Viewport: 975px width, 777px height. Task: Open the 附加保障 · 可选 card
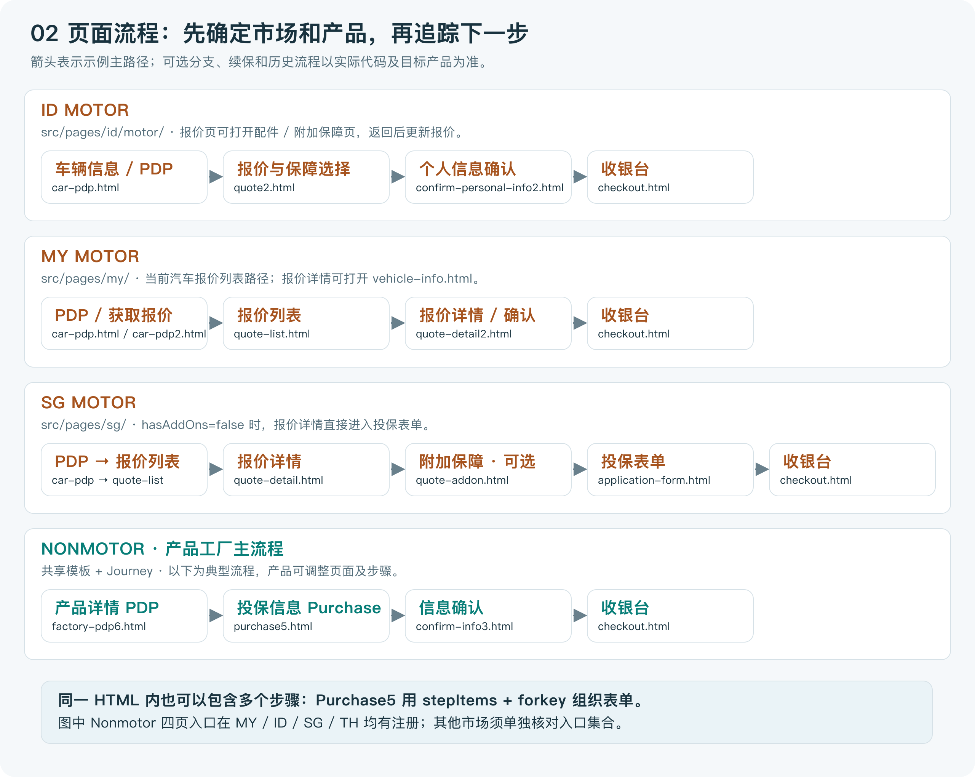point(488,470)
